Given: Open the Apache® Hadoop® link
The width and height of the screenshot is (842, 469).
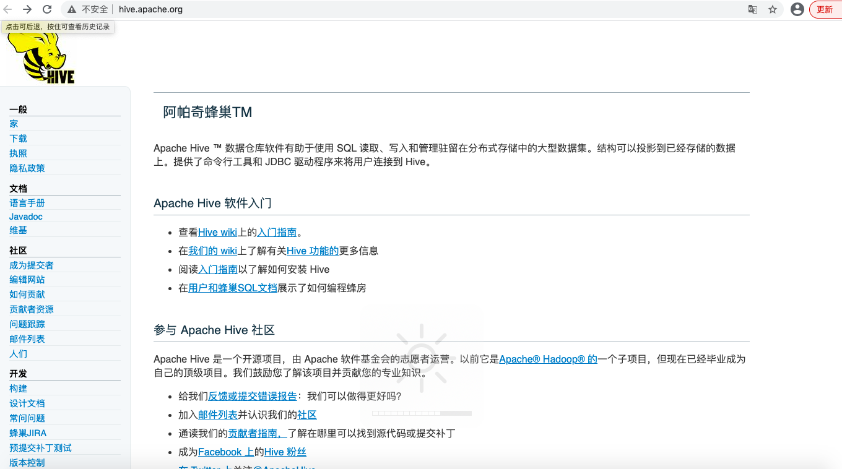Looking at the screenshot, I should click(x=547, y=359).
